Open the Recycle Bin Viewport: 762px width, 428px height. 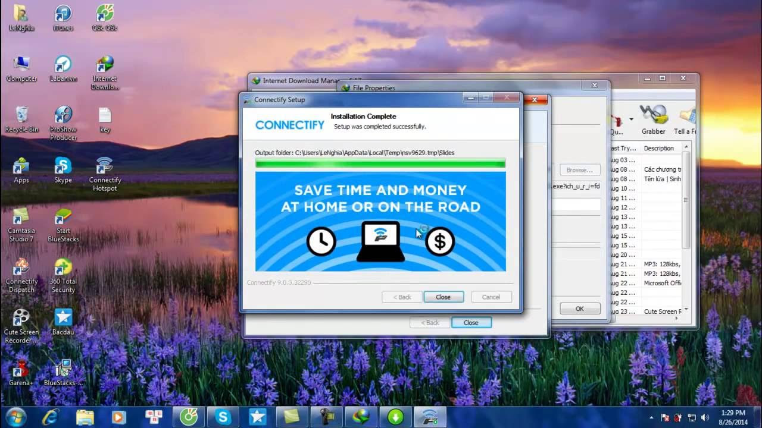[21, 119]
